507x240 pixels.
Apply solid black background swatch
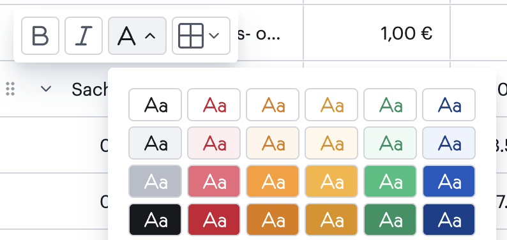tap(155, 220)
